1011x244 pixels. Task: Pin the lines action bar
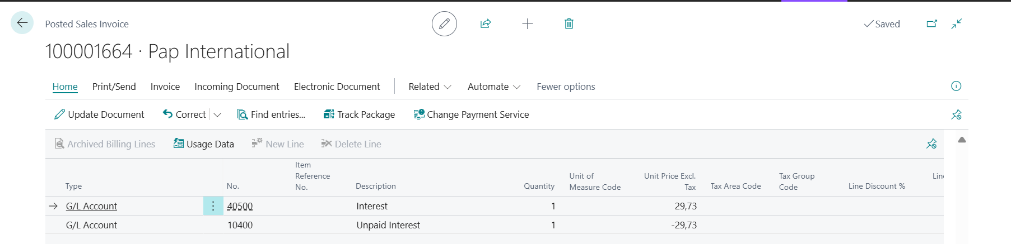coord(931,144)
